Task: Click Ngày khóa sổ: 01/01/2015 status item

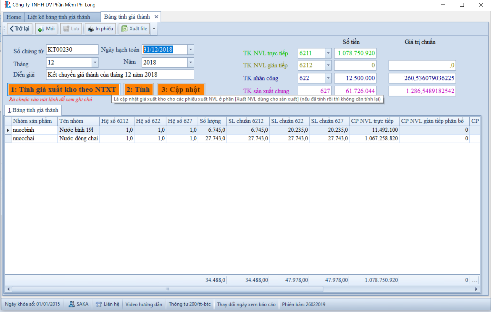Action: [x=32, y=304]
